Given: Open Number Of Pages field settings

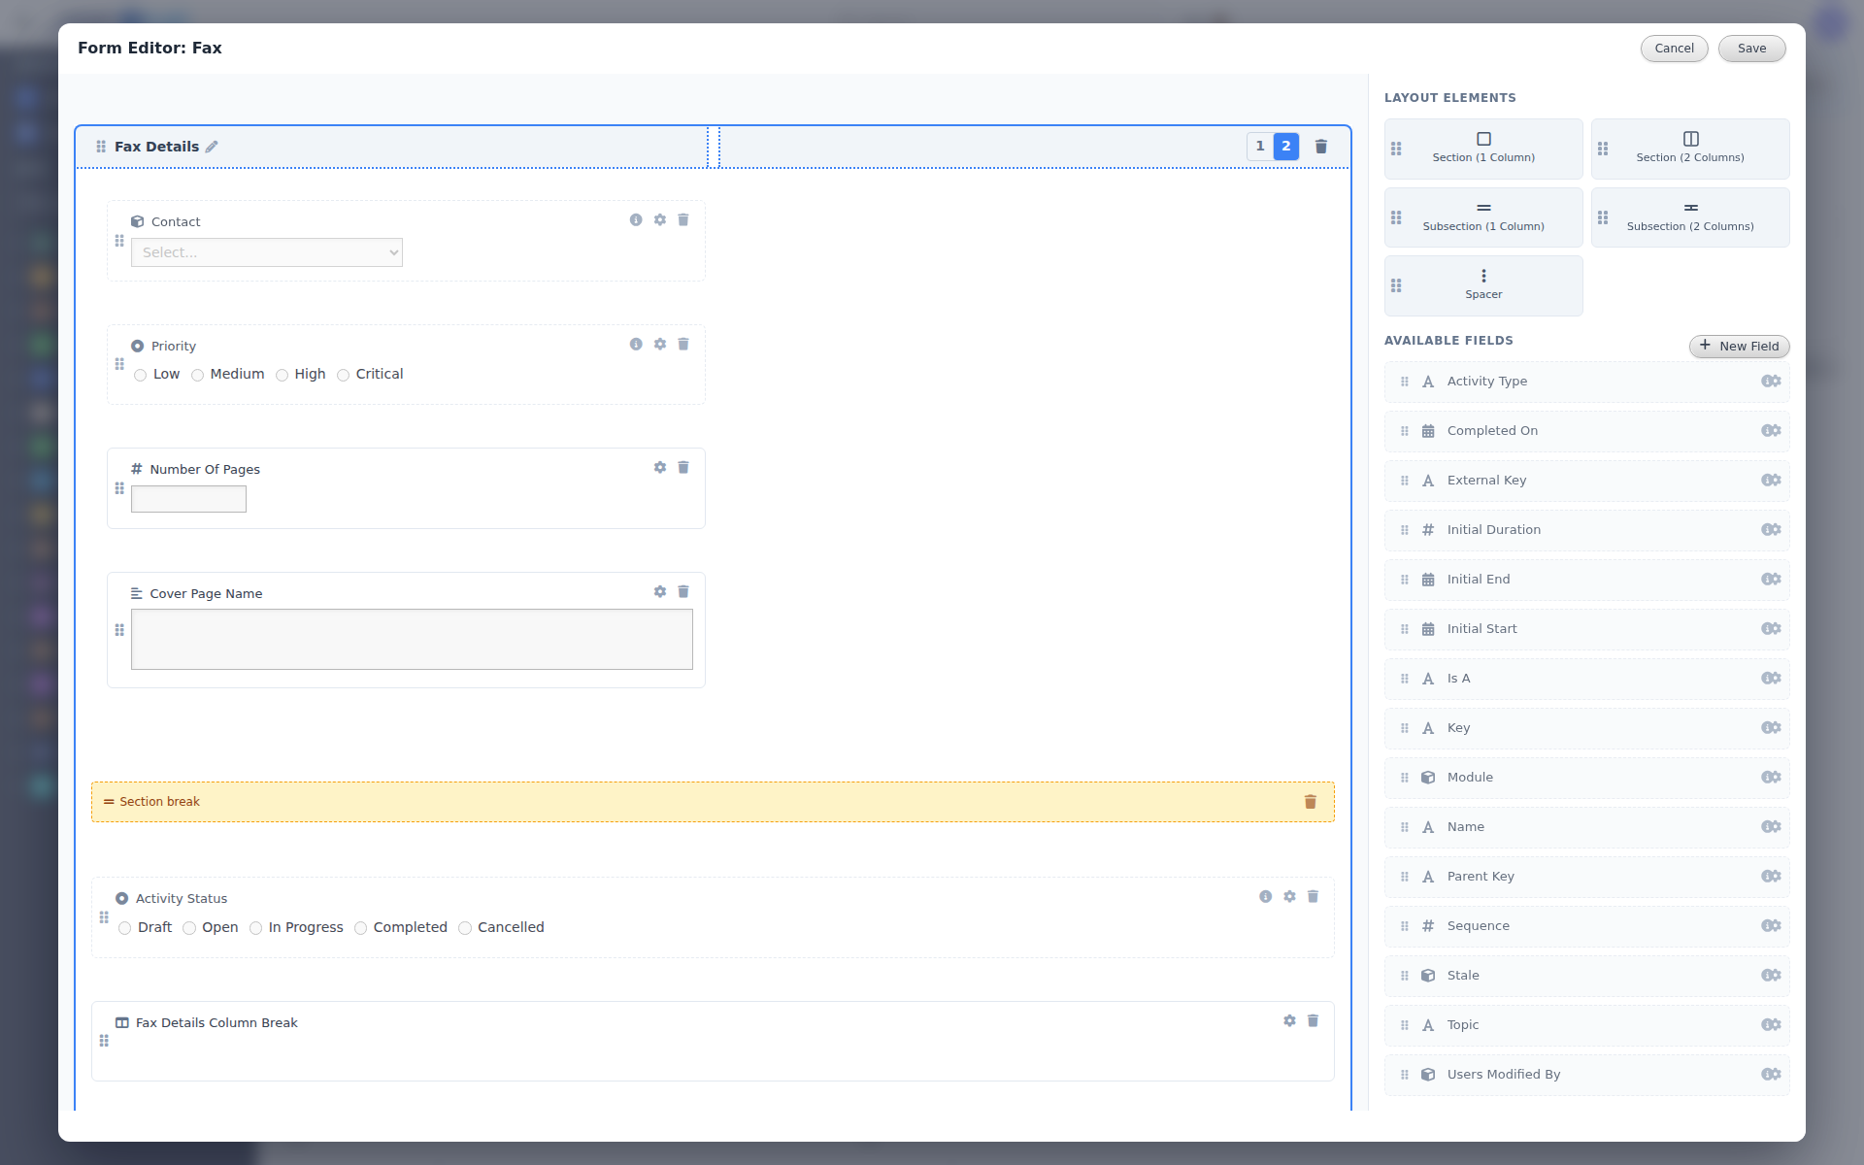Looking at the screenshot, I should (x=660, y=468).
